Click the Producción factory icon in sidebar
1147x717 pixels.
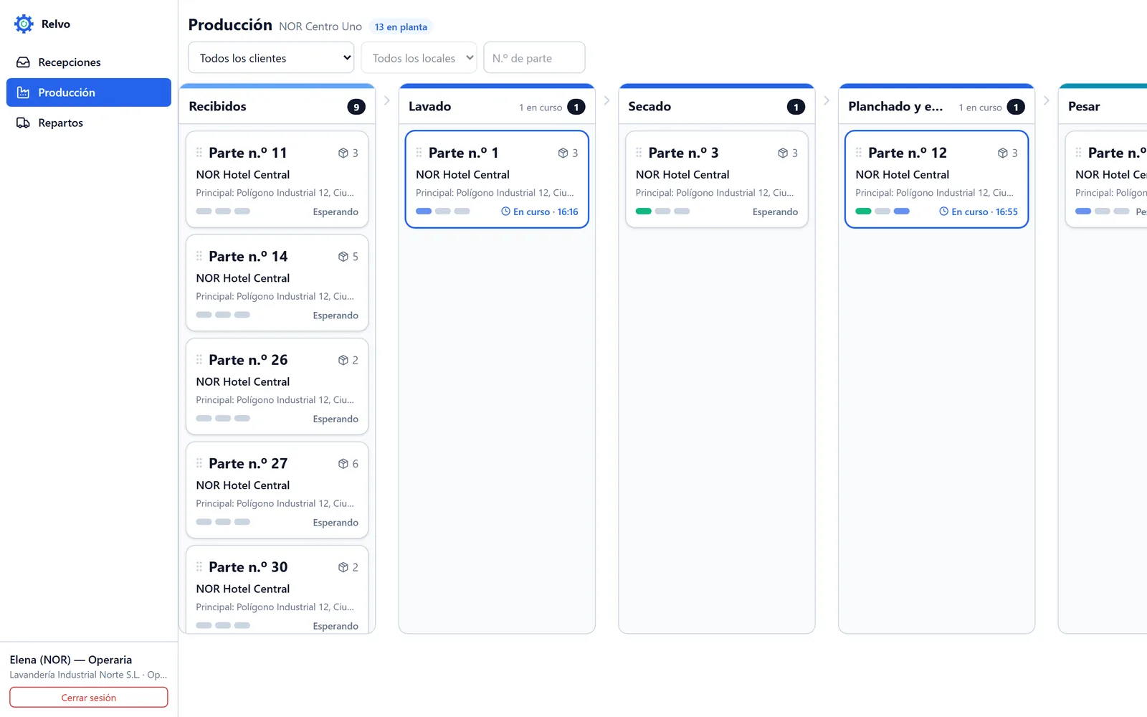point(24,92)
